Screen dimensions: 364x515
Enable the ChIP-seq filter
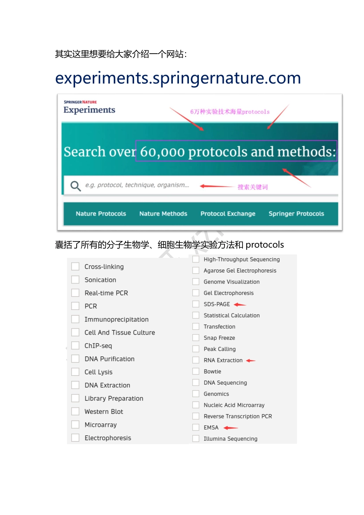75,345
